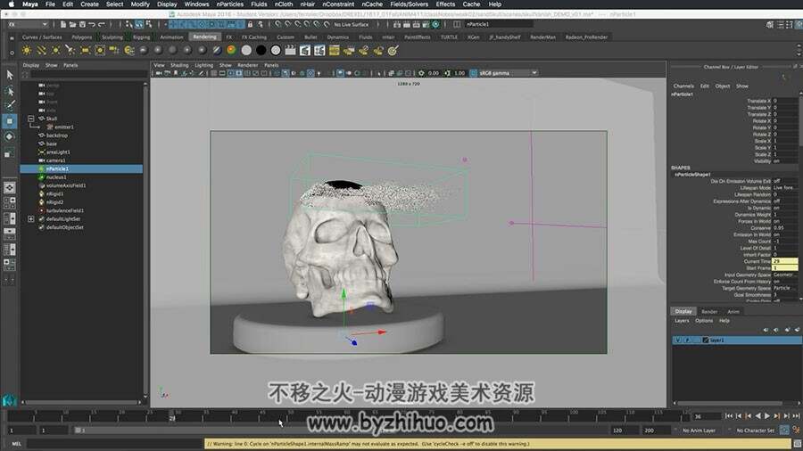Click the black material sphere shelf icon
The image size is (803, 451).
[261, 50]
